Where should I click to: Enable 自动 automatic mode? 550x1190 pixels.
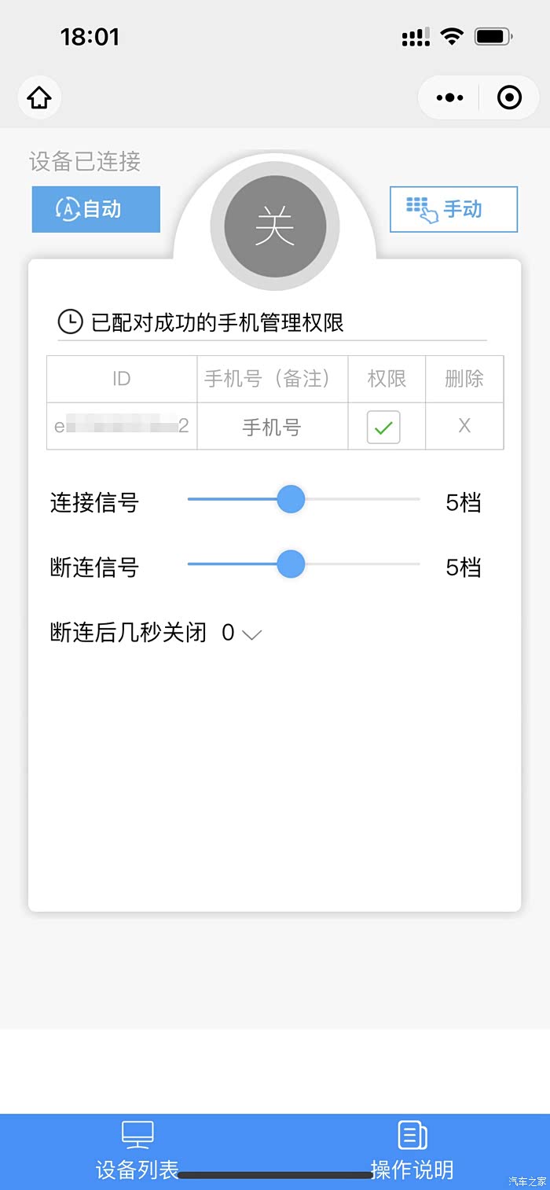[x=96, y=209]
